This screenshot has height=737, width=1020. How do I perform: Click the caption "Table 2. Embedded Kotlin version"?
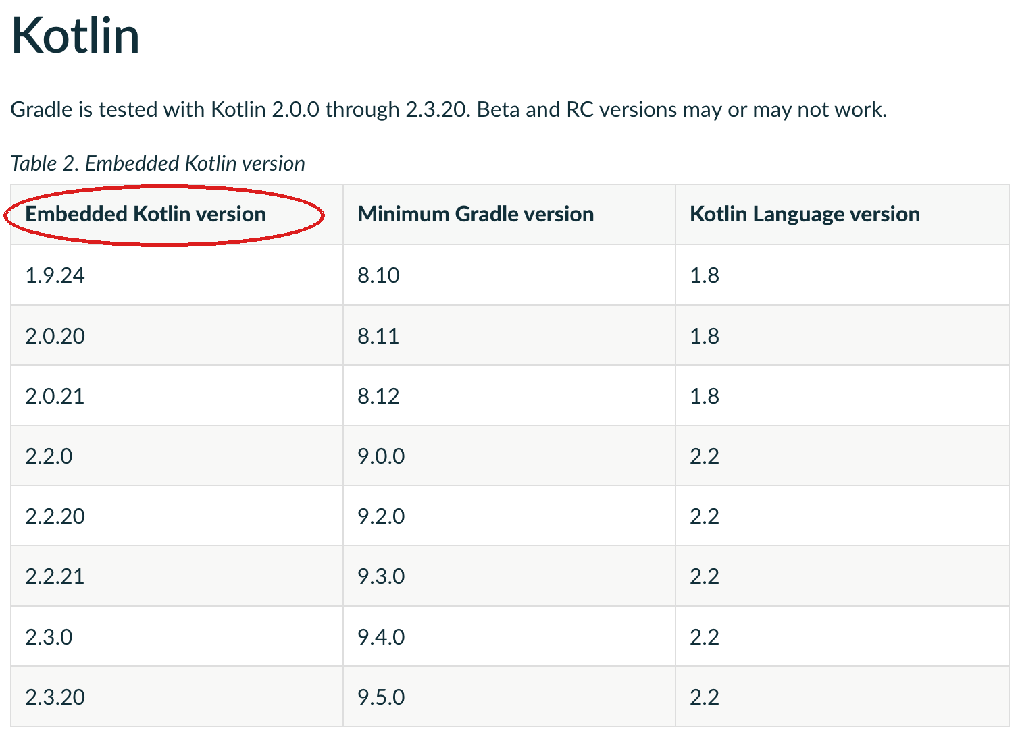tap(157, 163)
